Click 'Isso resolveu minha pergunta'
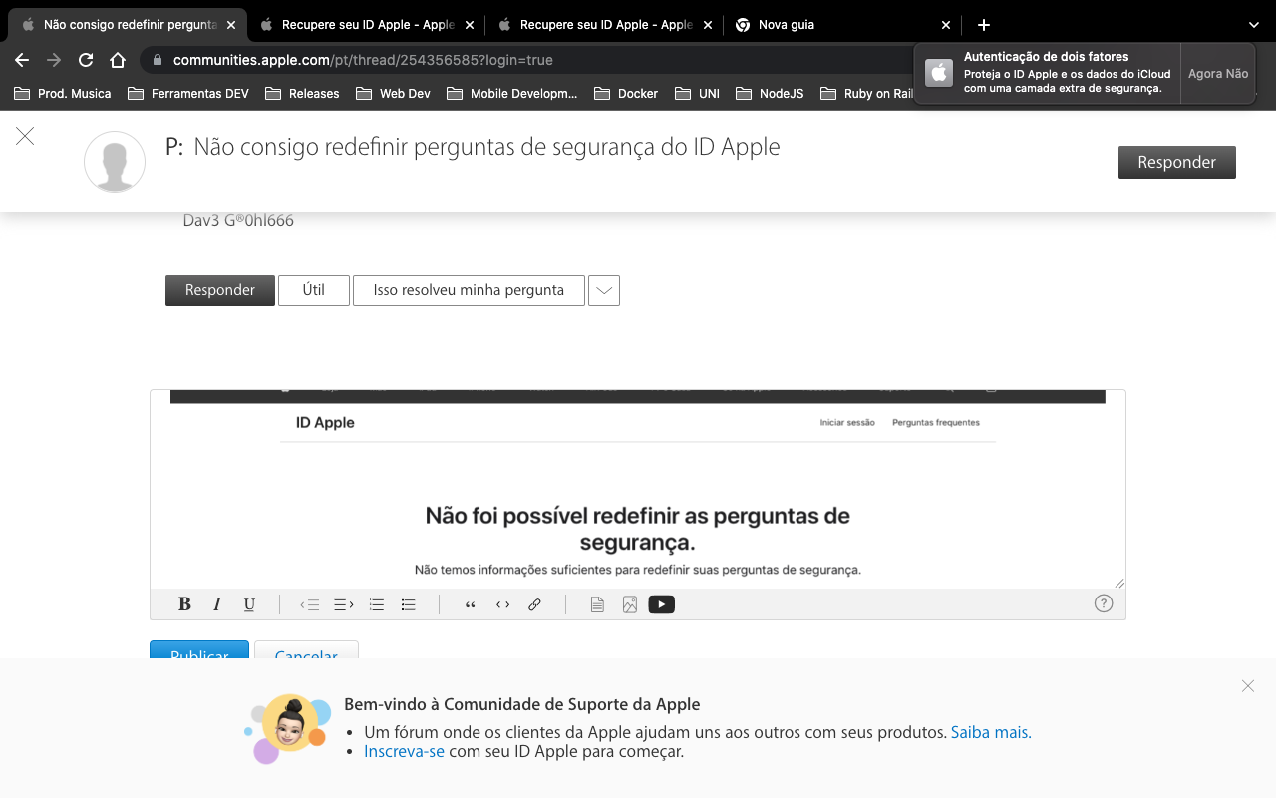 469,290
